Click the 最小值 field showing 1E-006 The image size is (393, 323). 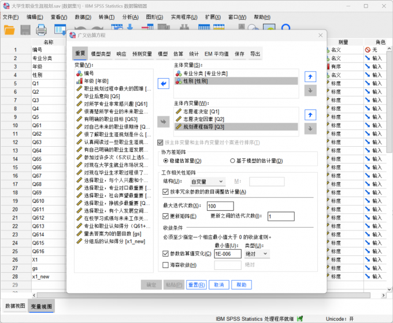tap(228, 254)
